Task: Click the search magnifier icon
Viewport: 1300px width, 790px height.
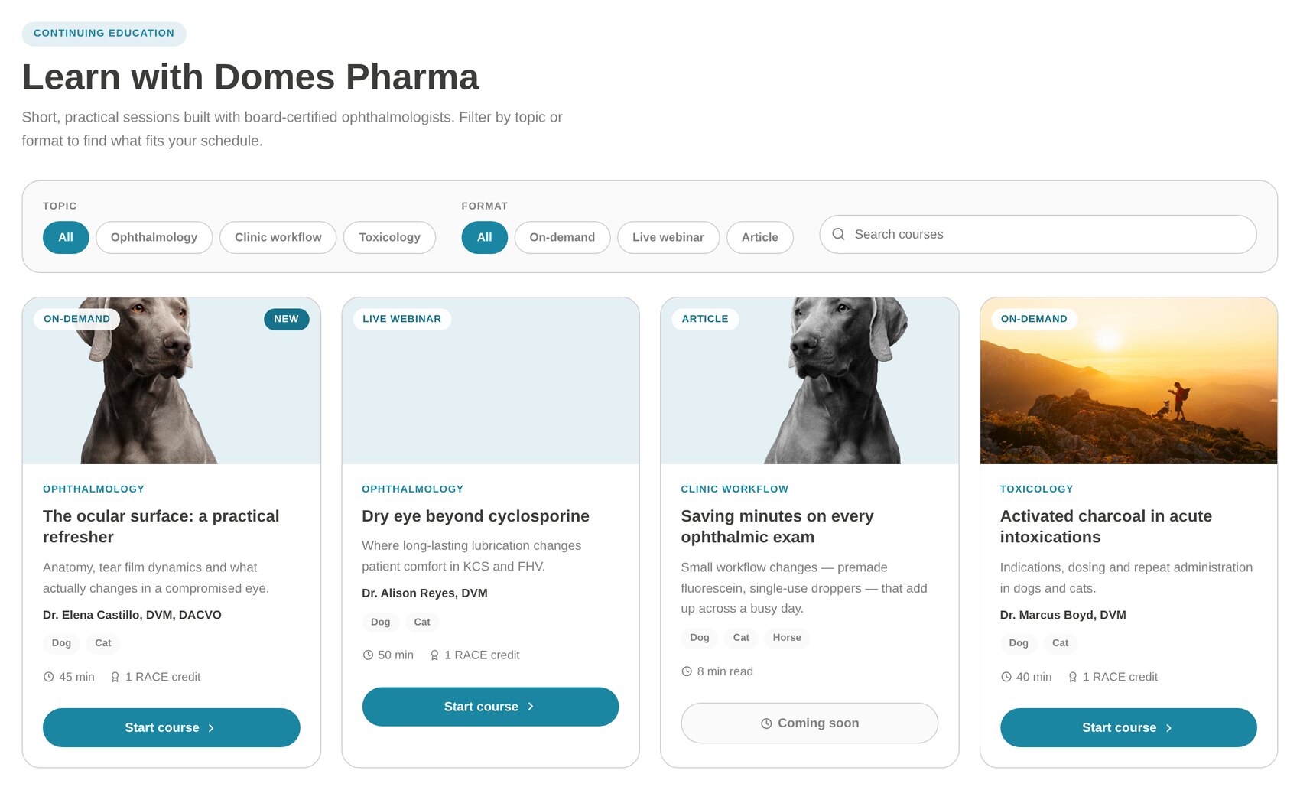Action: [x=838, y=234]
